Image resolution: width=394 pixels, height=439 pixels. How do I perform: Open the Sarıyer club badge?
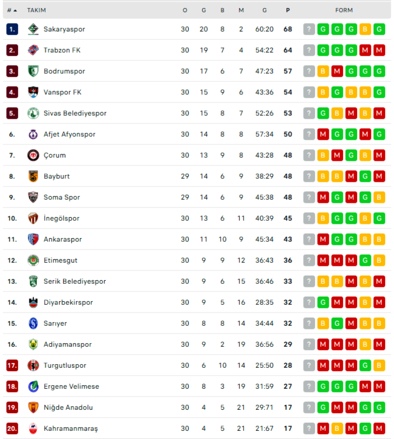[x=33, y=323]
